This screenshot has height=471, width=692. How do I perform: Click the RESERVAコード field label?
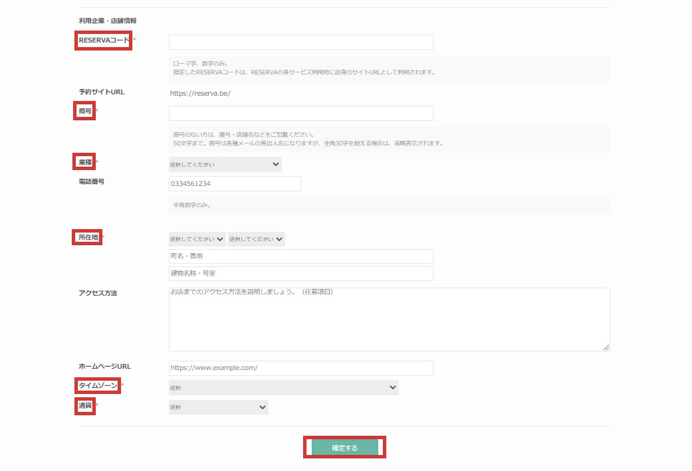coord(104,41)
